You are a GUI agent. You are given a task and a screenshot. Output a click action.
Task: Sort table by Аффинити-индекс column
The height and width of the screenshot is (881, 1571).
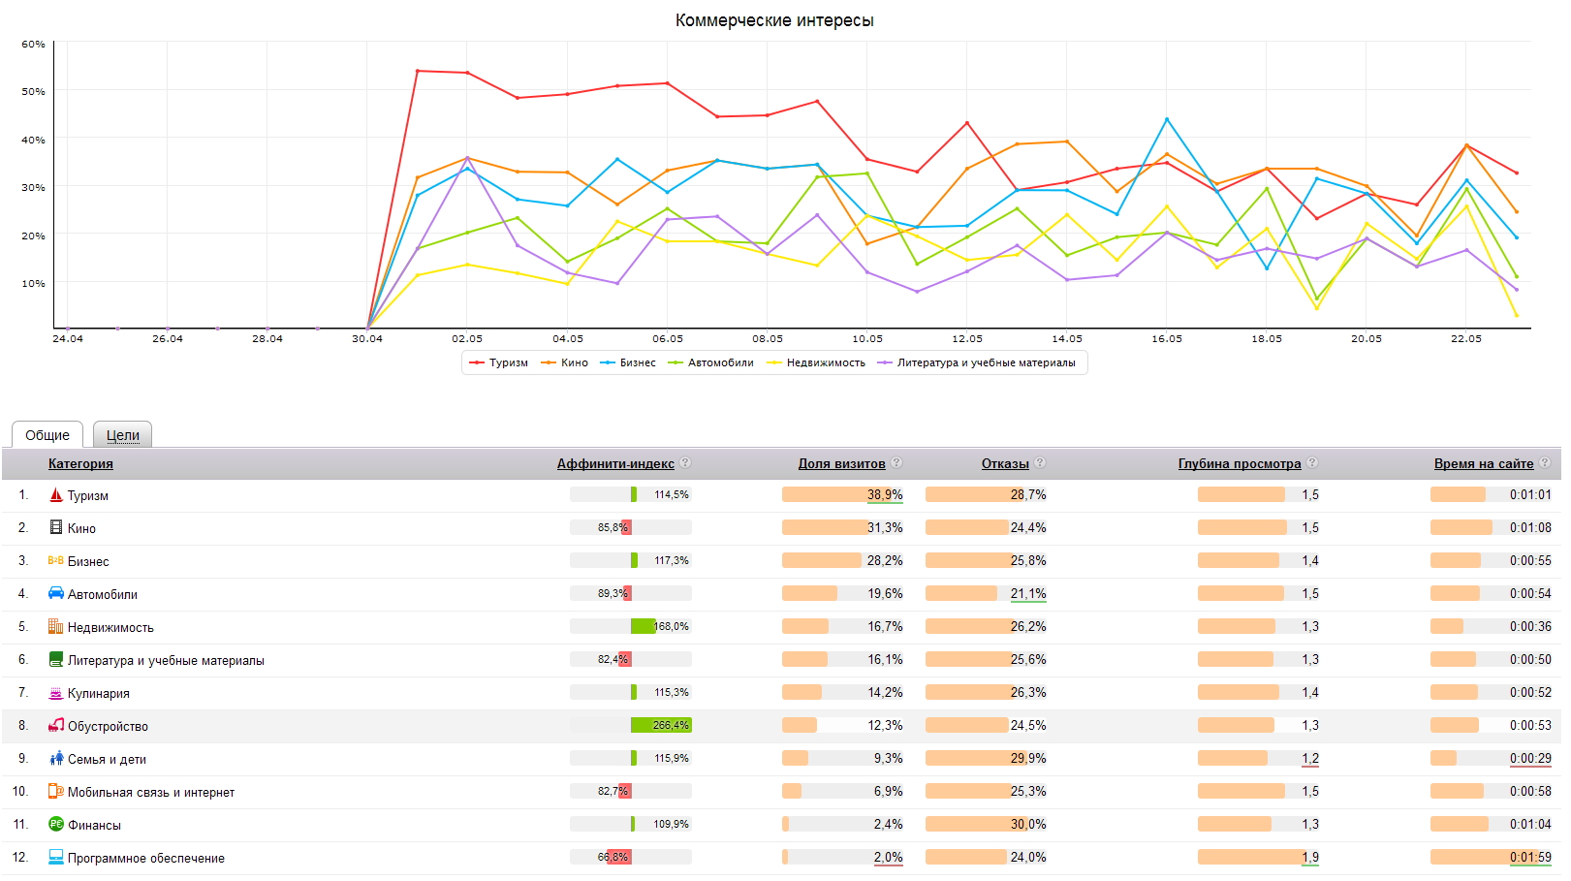click(x=615, y=463)
